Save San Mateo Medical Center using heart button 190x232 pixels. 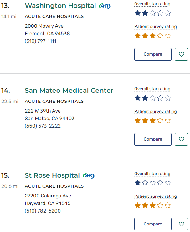pos(182,139)
